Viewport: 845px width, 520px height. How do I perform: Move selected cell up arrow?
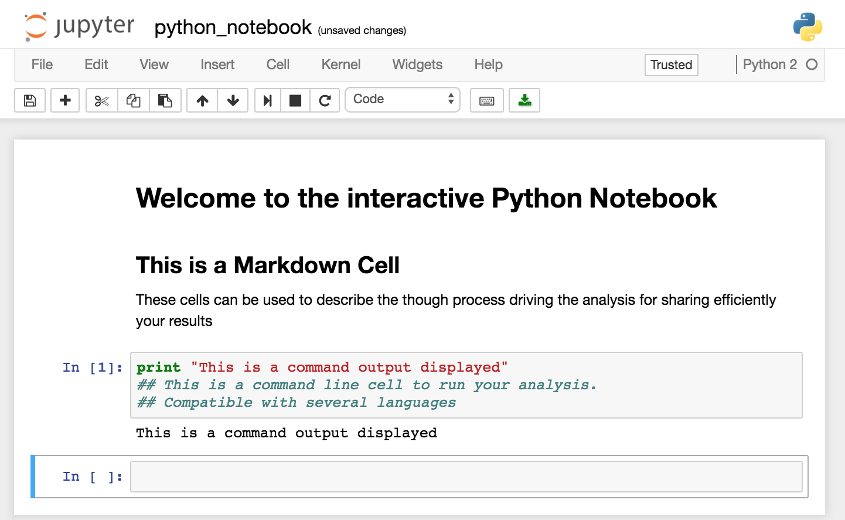pyautogui.click(x=202, y=100)
